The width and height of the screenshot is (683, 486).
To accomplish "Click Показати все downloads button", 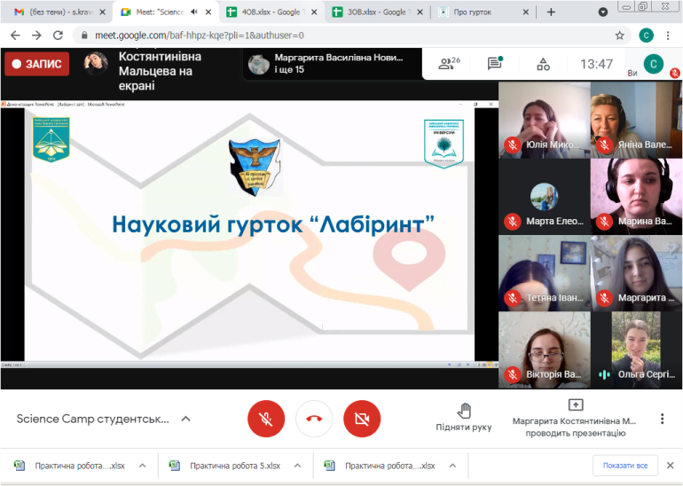I will [x=625, y=466].
